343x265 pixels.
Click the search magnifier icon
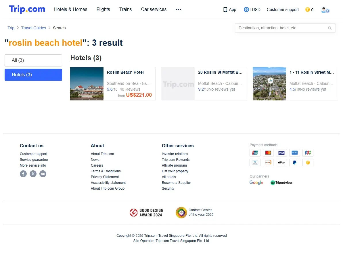point(330,28)
